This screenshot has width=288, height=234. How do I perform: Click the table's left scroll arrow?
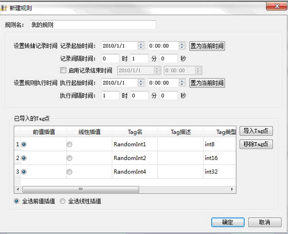18,189
